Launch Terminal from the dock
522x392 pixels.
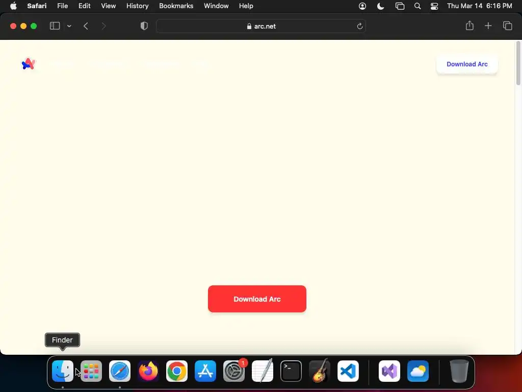click(291, 371)
